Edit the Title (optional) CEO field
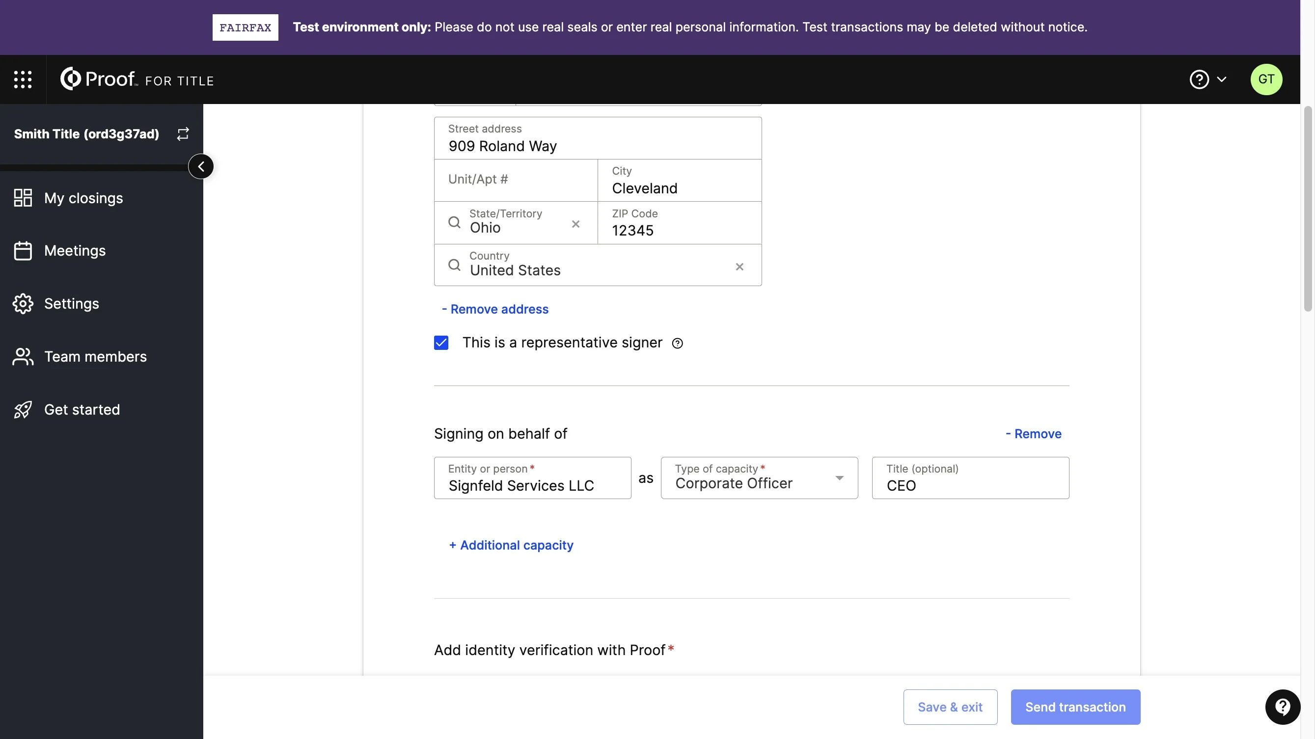 pyautogui.click(x=970, y=478)
